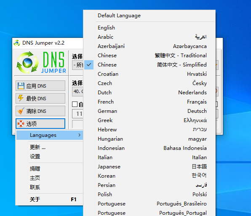Click the 最快 DNS button
The image size is (251, 216).
pos(40,99)
